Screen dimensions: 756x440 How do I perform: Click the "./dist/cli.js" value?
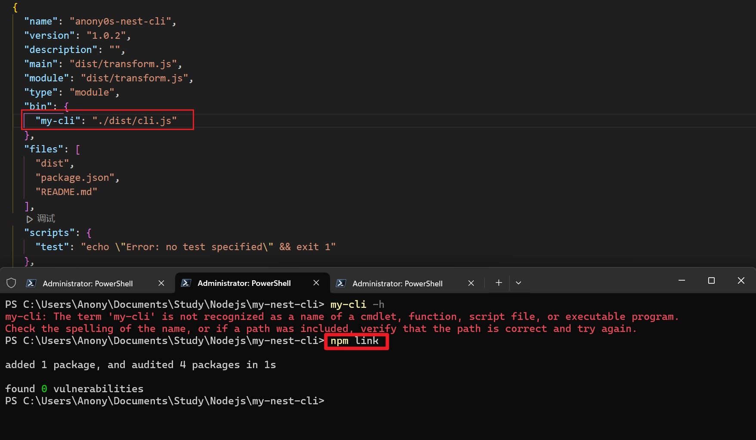point(135,121)
